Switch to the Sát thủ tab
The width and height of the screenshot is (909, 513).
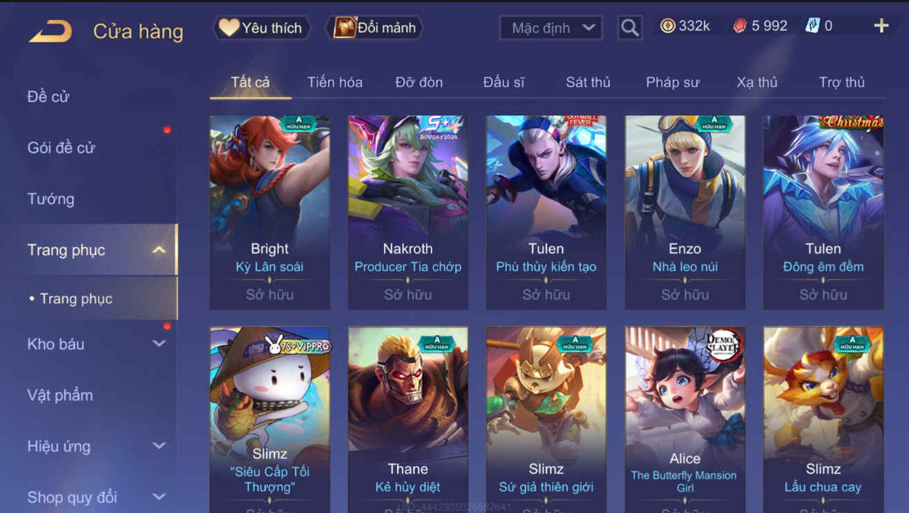pos(588,82)
